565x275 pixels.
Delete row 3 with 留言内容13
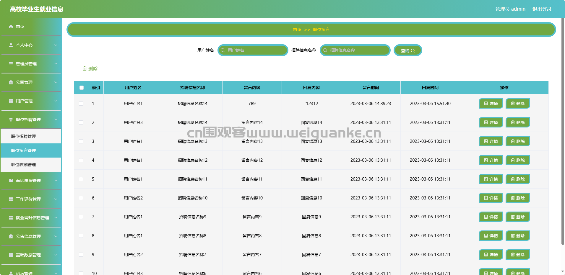click(518, 141)
